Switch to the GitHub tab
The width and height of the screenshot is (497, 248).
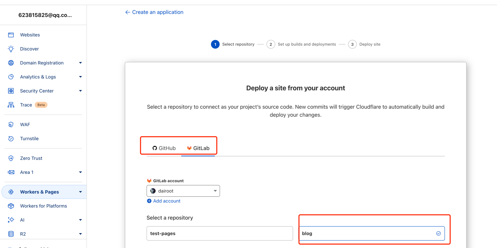click(164, 148)
